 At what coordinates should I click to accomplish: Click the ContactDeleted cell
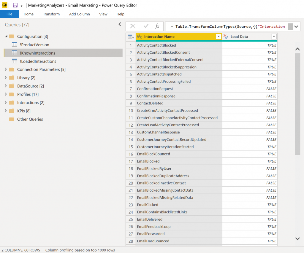[179, 103]
